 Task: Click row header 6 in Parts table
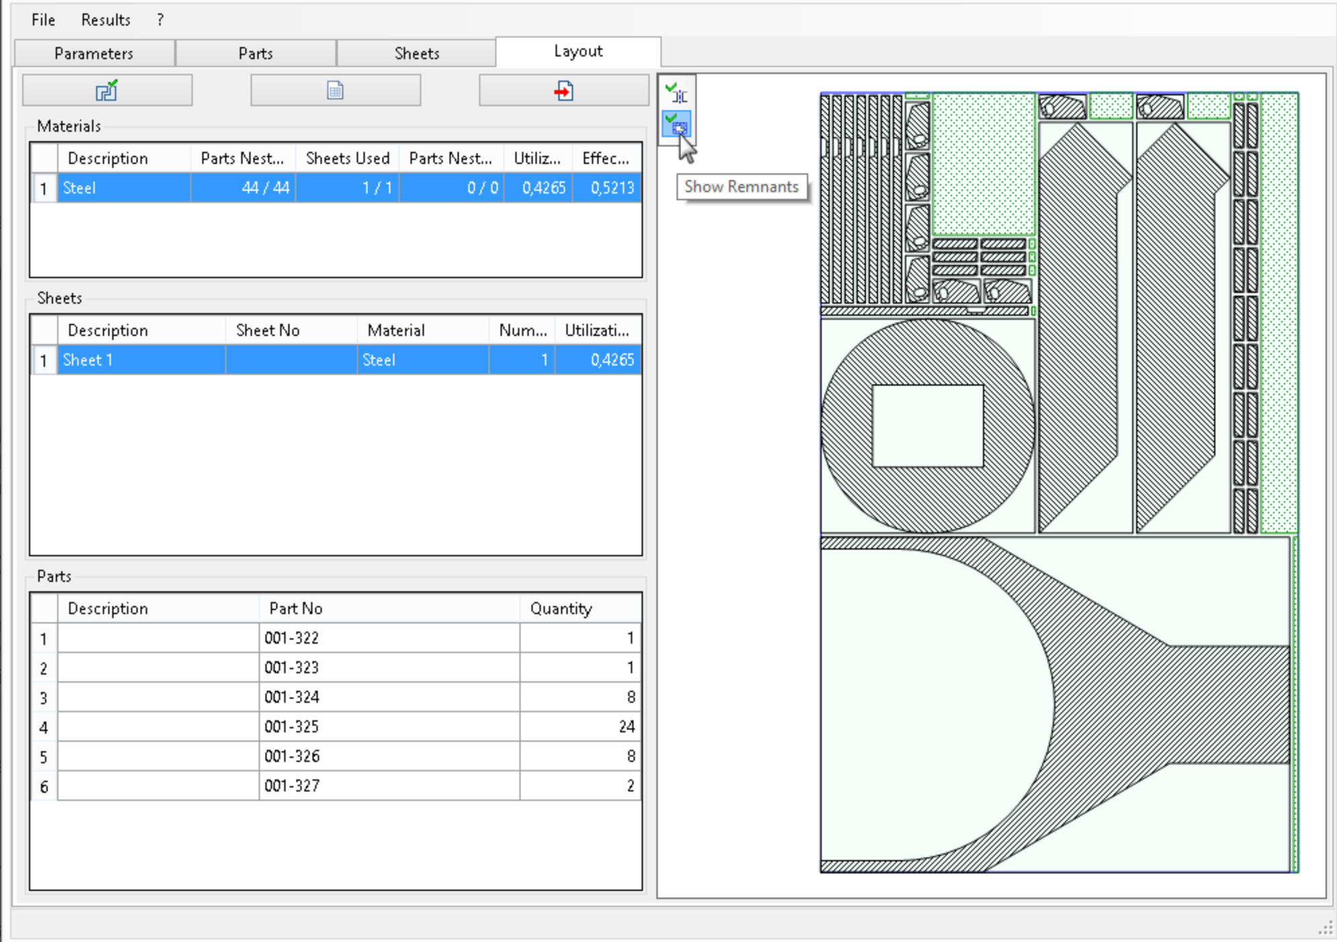pos(44,785)
